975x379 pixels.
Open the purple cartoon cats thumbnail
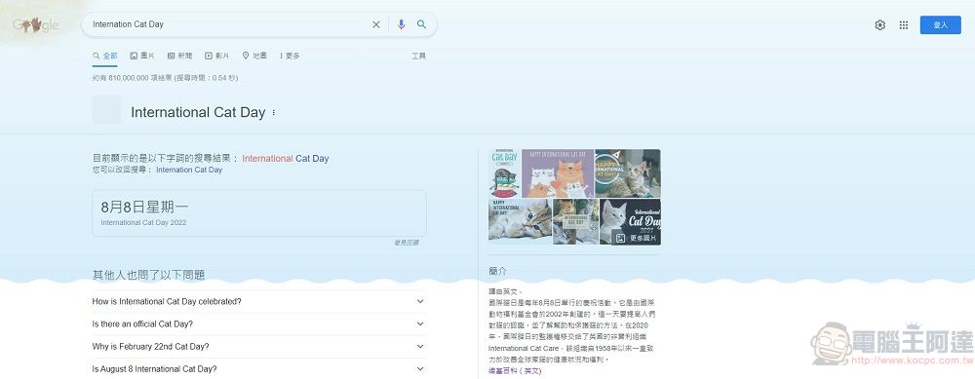click(x=558, y=173)
